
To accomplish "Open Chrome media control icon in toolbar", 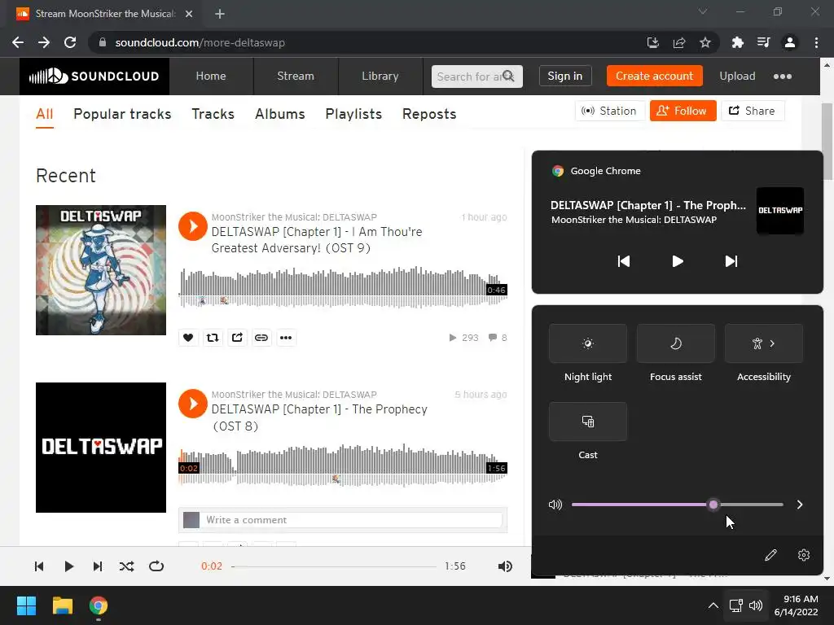I will 763,42.
